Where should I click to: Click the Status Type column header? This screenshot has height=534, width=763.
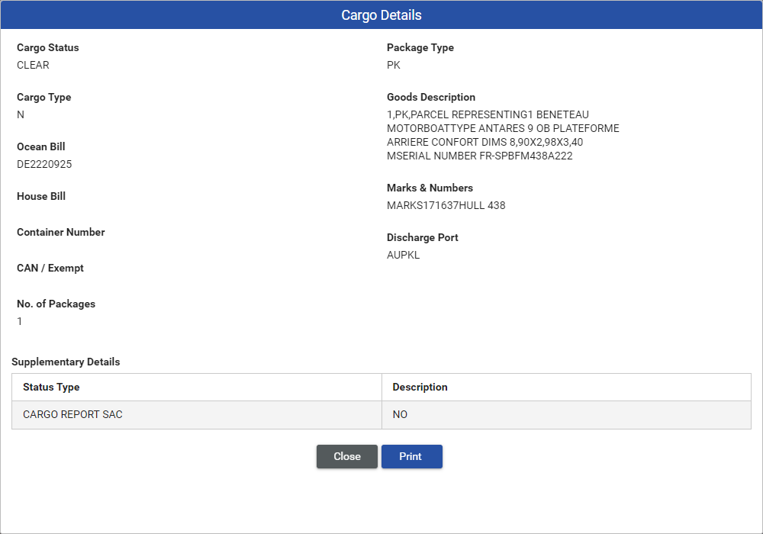coord(47,387)
